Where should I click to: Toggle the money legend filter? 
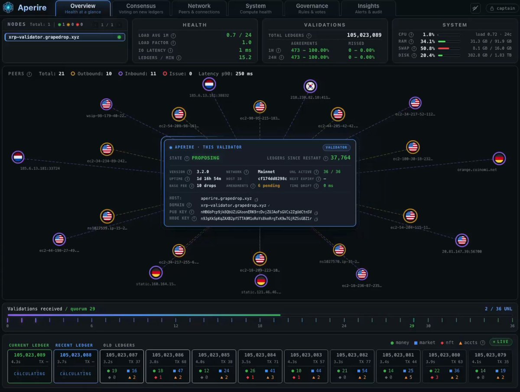(400, 343)
